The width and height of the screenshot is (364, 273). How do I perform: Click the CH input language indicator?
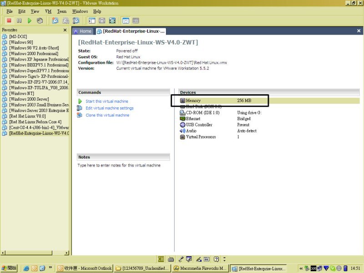point(161,259)
